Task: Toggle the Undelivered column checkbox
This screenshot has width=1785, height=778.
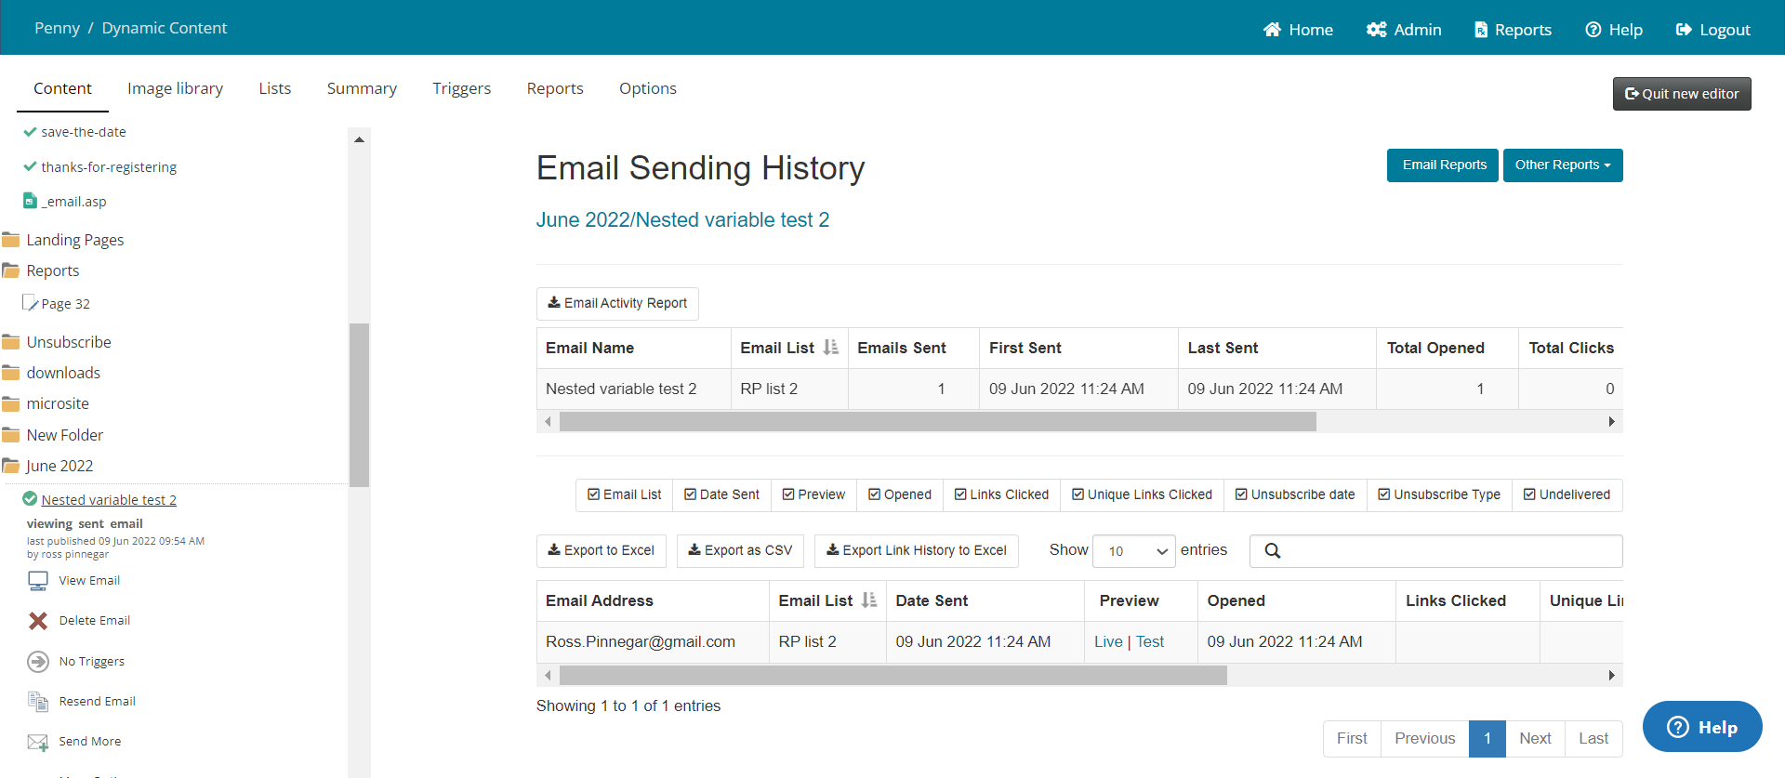Action: 1567,494
